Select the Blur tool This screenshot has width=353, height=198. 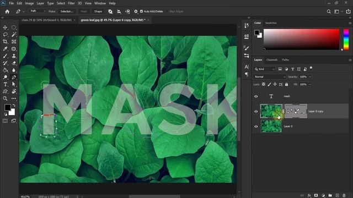pyautogui.click(x=14, y=70)
